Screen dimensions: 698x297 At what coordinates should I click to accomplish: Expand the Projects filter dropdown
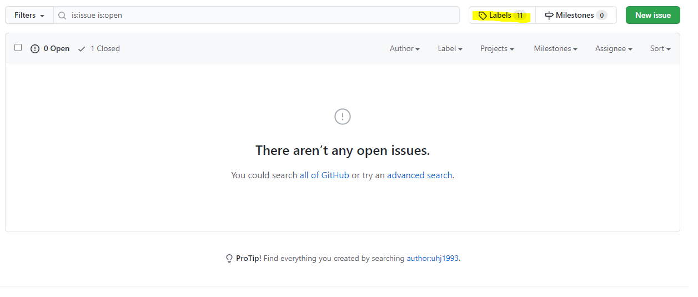[x=497, y=49]
